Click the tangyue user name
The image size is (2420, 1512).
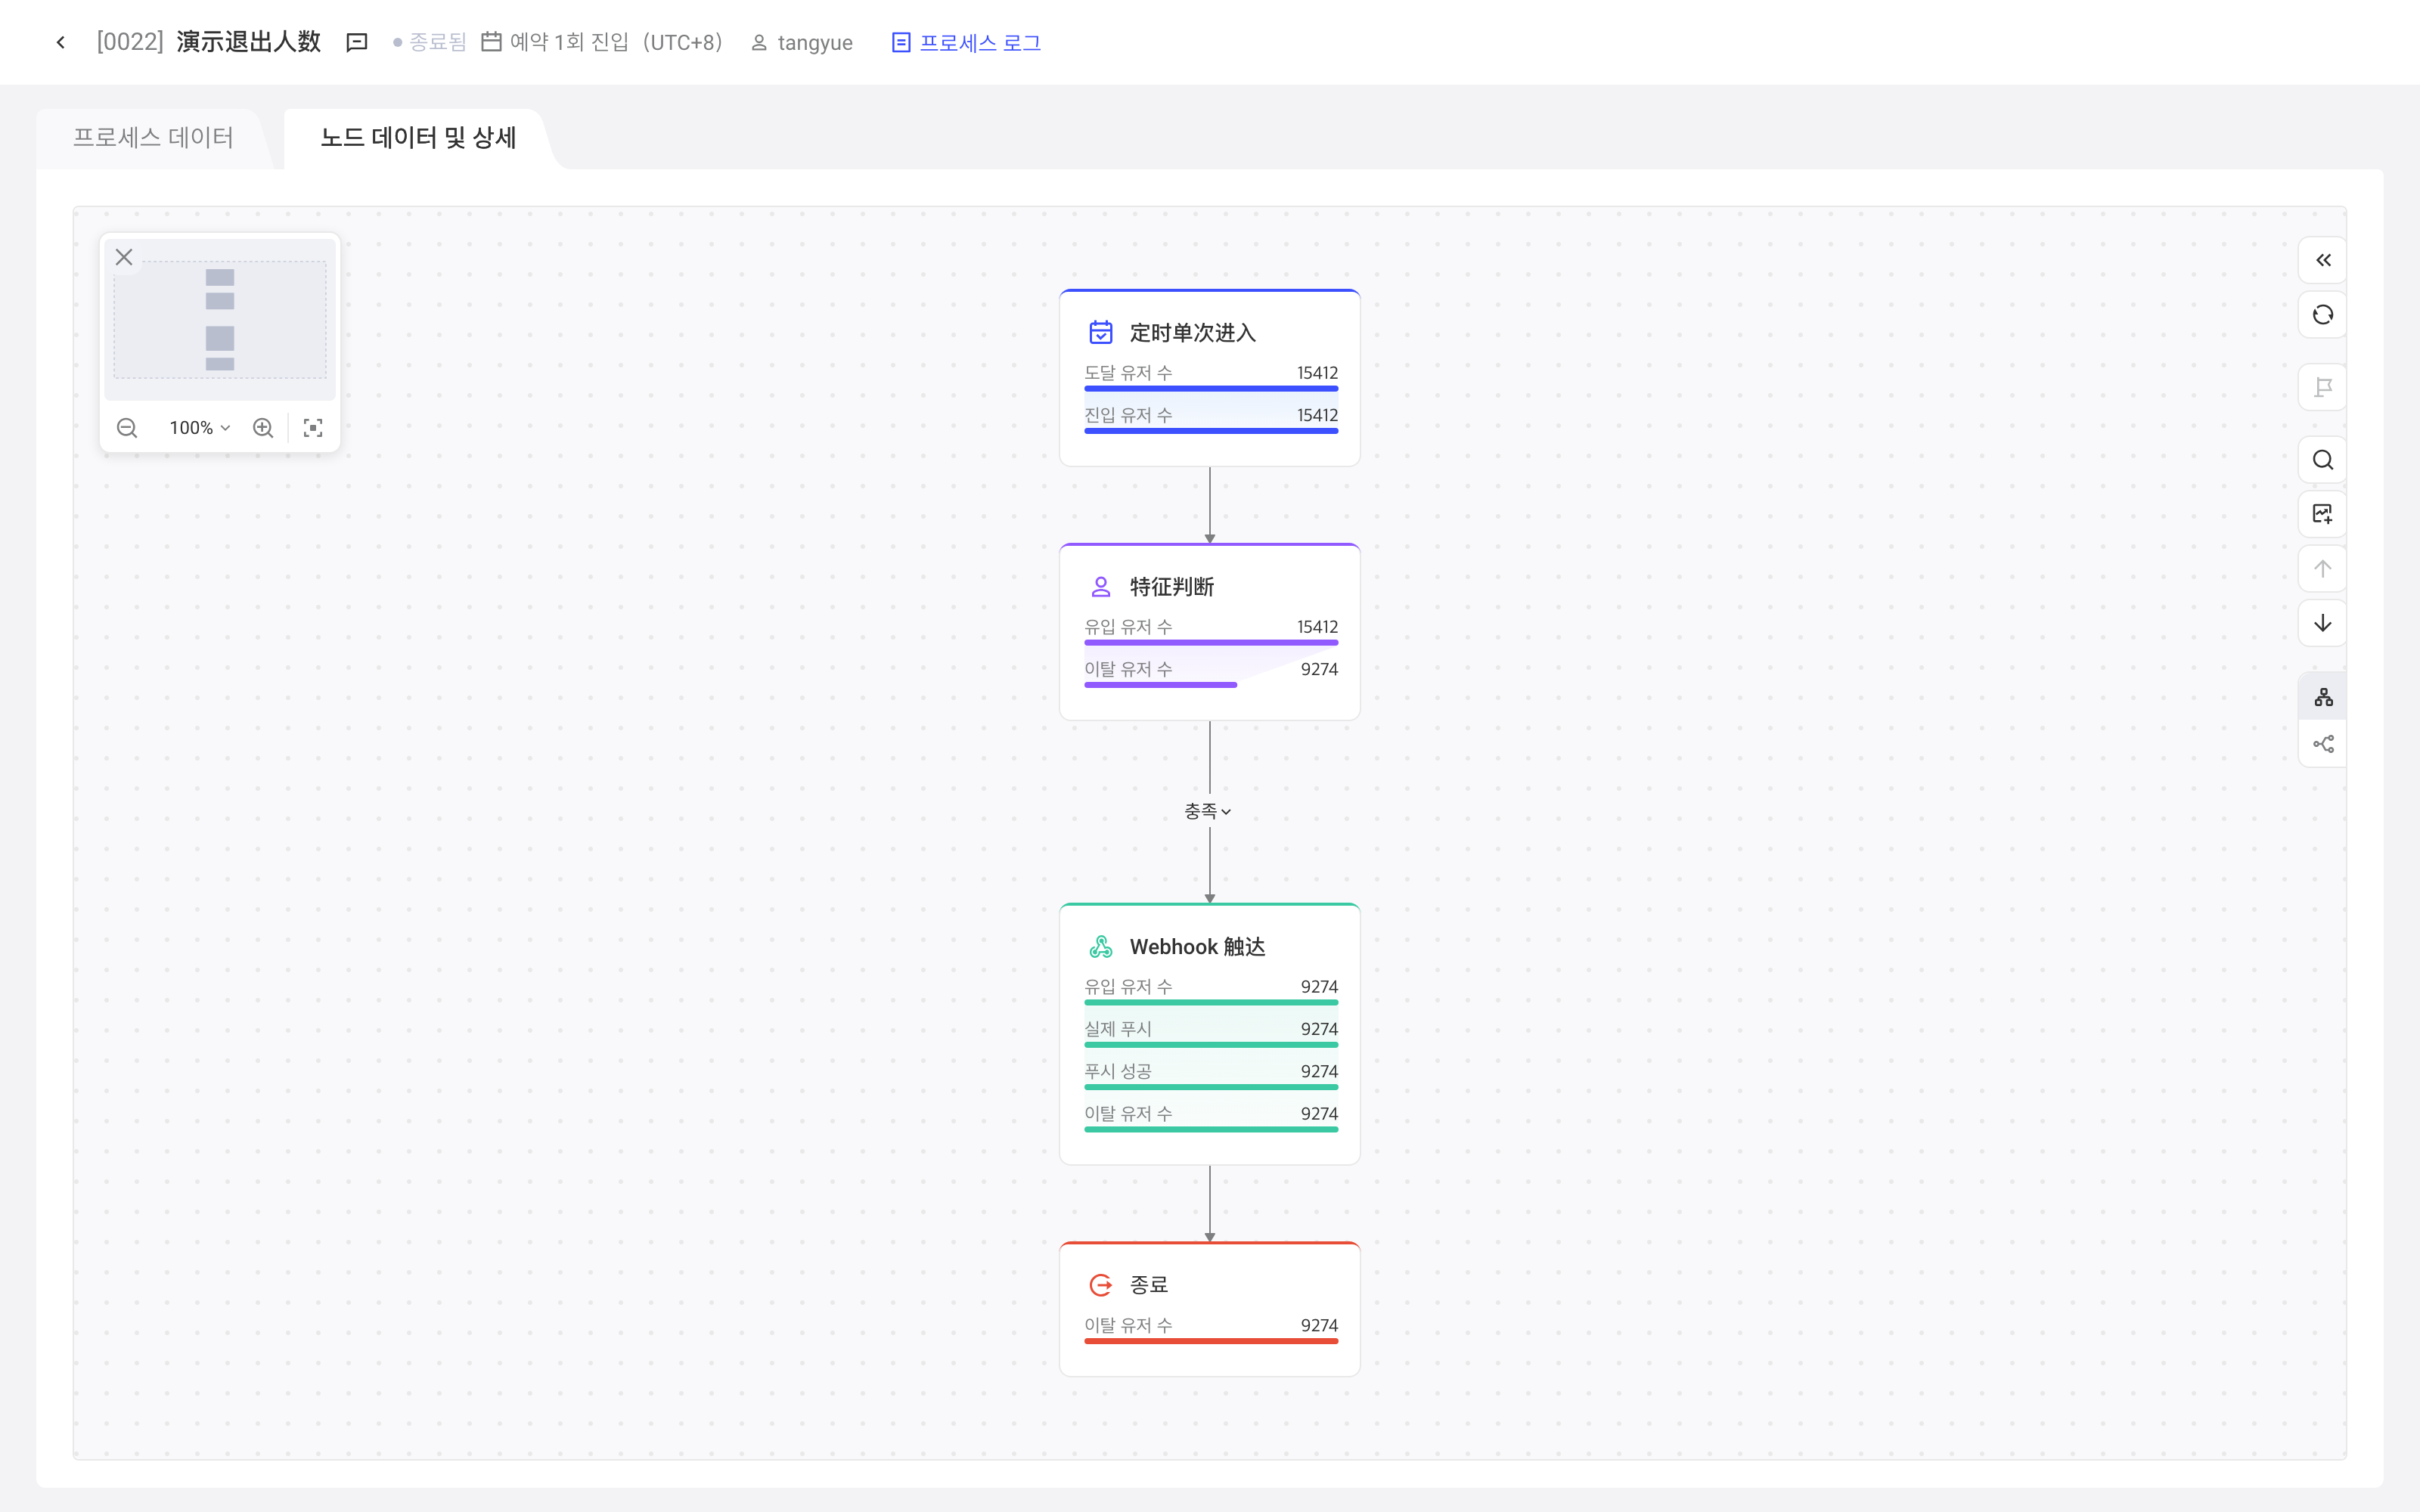point(814,42)
